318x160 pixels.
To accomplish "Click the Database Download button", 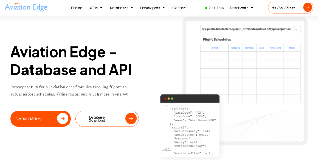I will (107, 119).
